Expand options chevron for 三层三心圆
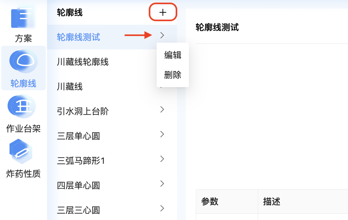The height and width of the screenshot is (220, 348). pyautogui.click(x=162, y=208)
